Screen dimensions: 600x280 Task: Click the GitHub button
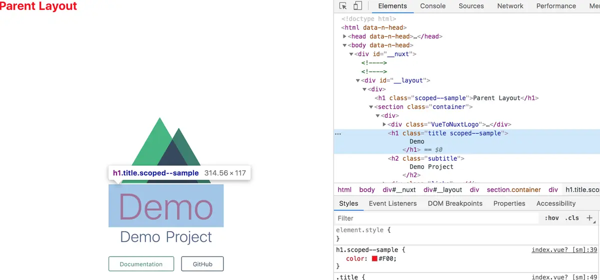202,264
